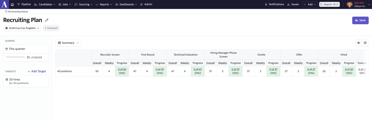Open the Issues page
This screenshot has height=121, width=372.
[x=293, y=4]
